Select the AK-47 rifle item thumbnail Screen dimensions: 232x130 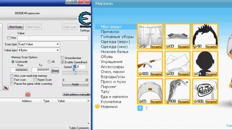click(x=150, y=64)
